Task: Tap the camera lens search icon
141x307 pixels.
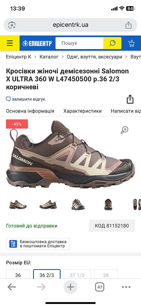Action: point(12,25)
